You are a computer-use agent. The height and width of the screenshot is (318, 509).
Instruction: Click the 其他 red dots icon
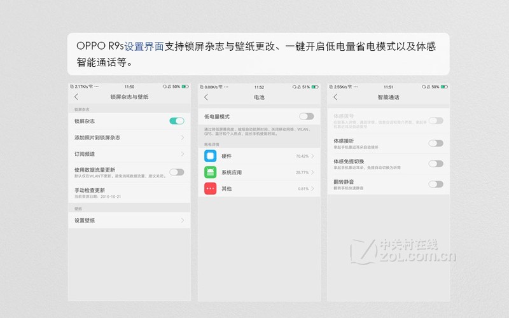(x=211, y=188)
